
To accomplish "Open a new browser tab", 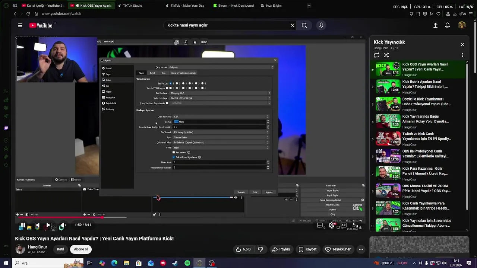I will (x=309, y=6).
